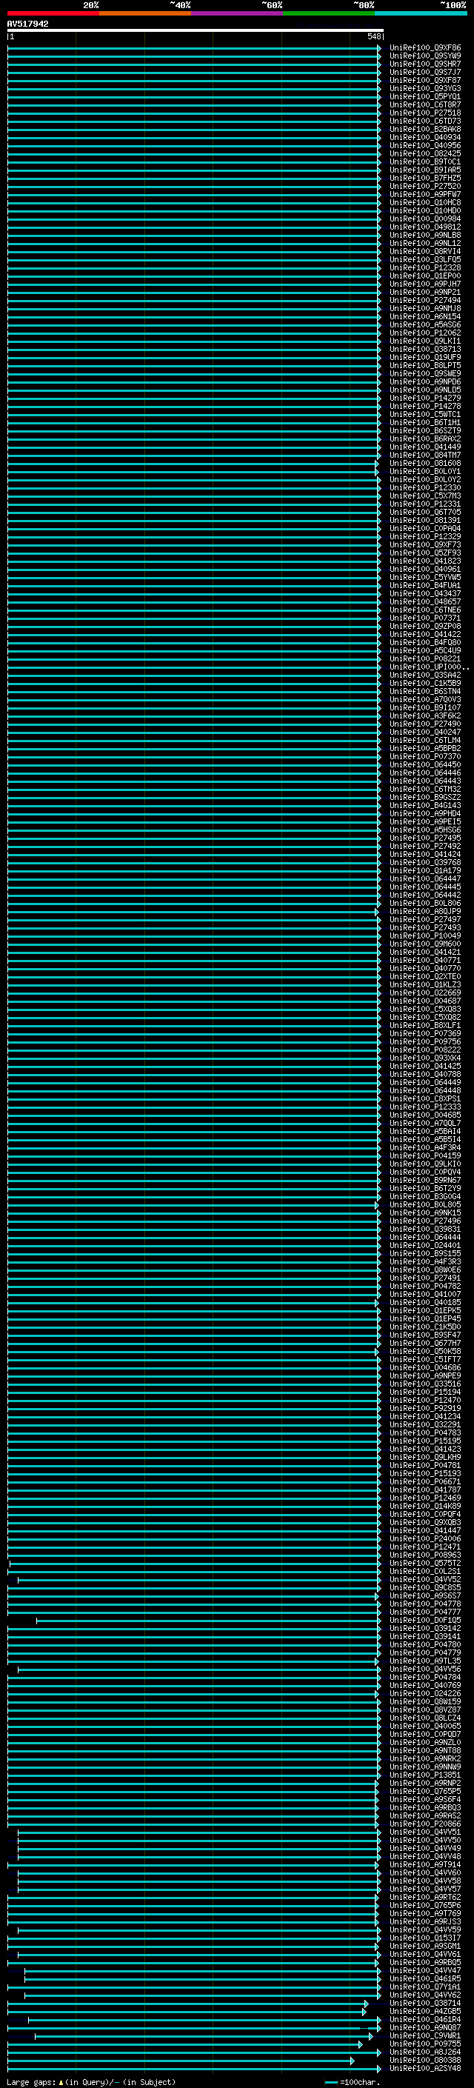Select the UniRef100_P12062 label
Image resolution: width=474 pixels, height=2088 pixels.
coord(425,333)
